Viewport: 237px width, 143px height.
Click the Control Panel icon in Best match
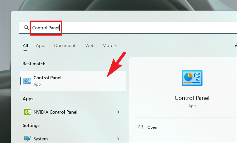pos(27,81)
